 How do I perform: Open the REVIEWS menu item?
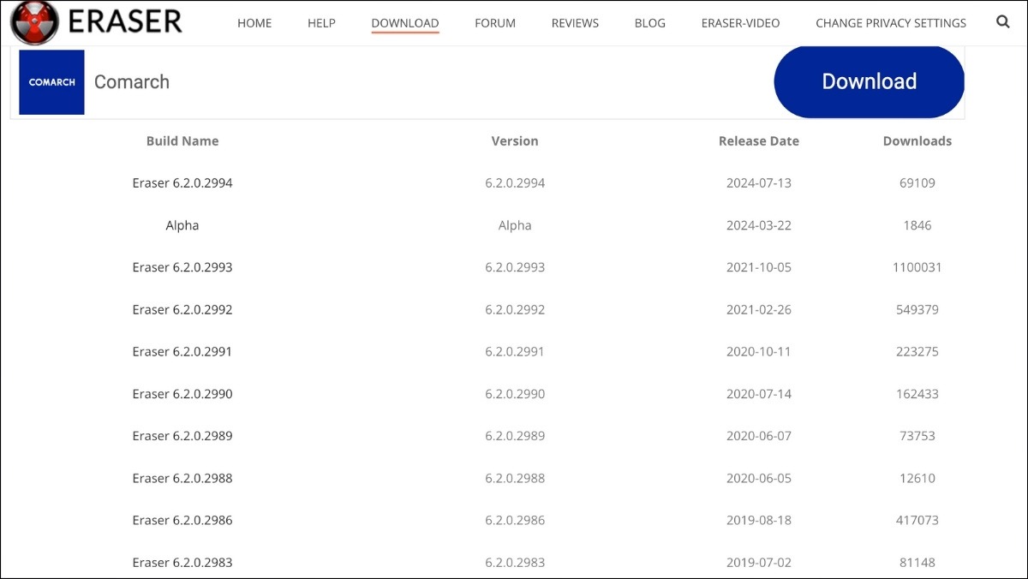pos(576,23)
